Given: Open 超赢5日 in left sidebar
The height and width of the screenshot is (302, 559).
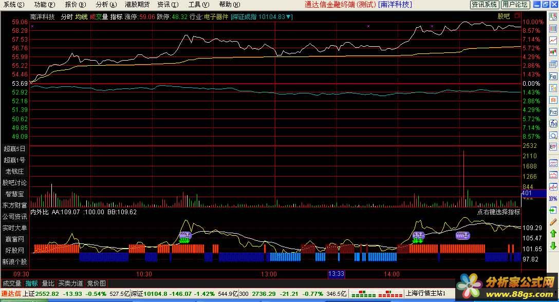Looking at the screenshot, I should coord(14,148).
